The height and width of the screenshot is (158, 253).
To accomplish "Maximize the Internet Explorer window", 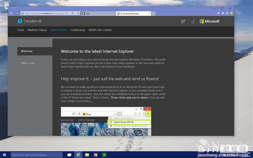I will point(222,8).
